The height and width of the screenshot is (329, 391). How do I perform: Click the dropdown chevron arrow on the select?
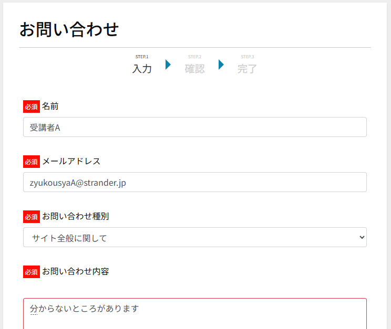point(362,238)
